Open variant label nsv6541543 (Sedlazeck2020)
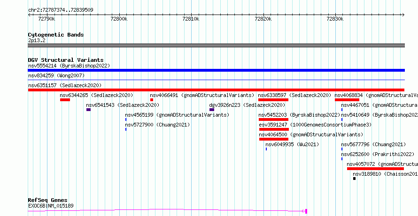Screen dimensions: 418x216 123,105
